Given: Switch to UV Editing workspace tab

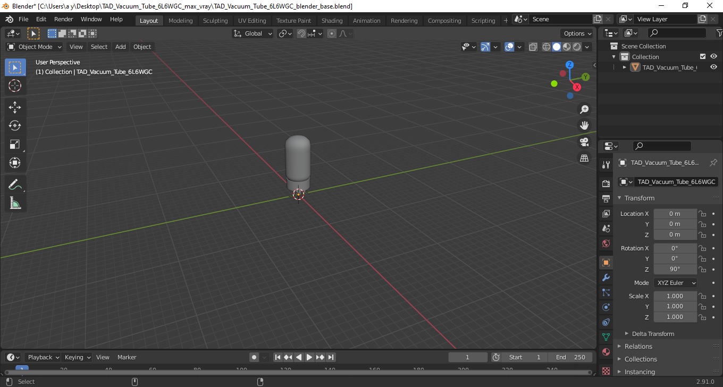Looking at the screenshot, I should pyautogui.click(x=252, y=21).
